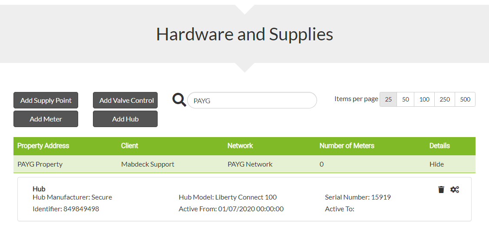489x226 pixels.
Task: Collapse details with the Hide link
Action: [436, 164]
